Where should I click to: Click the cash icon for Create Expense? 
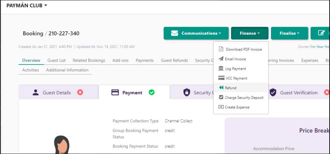pyautogui.click(x=221, y=107)
